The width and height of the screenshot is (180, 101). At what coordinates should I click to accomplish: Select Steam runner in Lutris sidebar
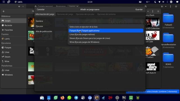pyautogui.click(x=13, y=57)
